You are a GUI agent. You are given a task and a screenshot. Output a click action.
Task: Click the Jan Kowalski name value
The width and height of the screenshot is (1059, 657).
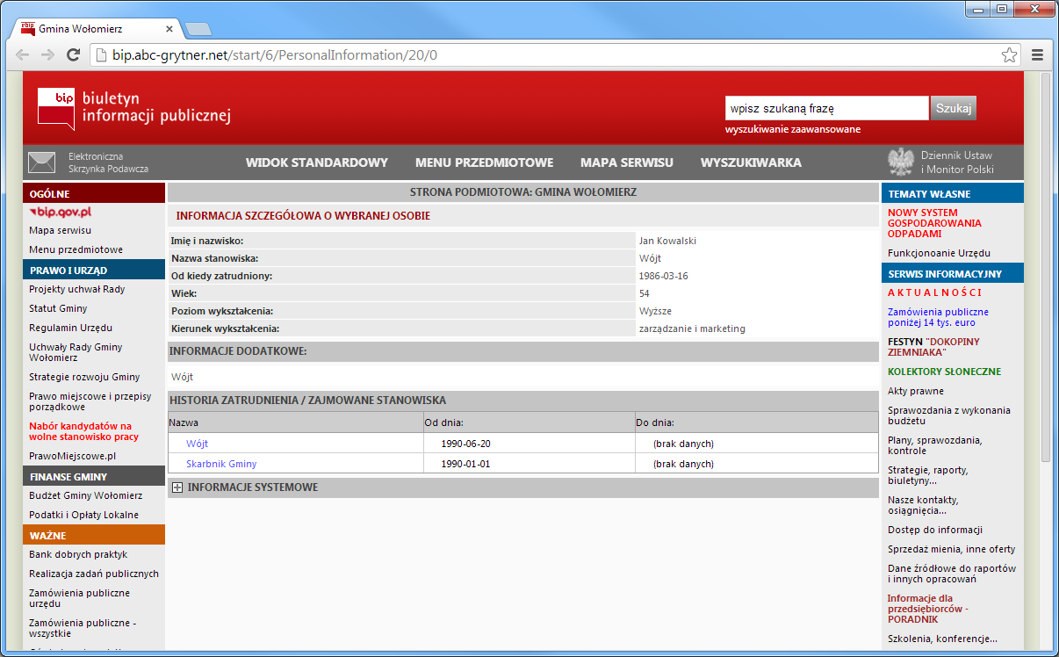point(668,241)
